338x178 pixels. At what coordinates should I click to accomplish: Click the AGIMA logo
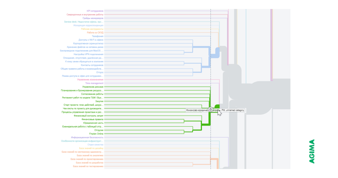312,151
